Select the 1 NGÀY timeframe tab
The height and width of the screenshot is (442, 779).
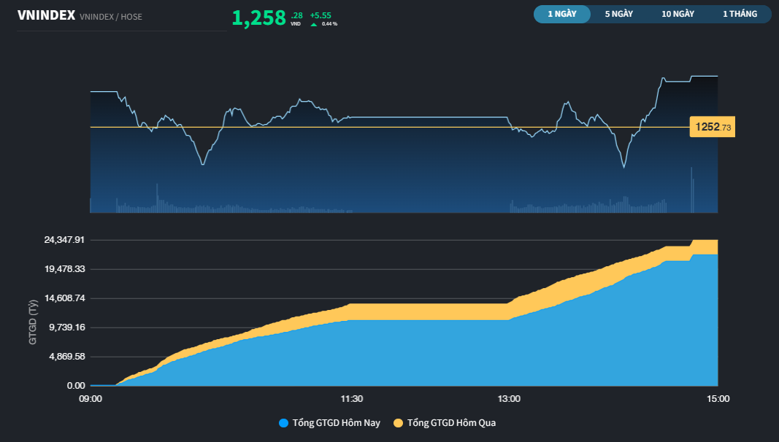pyautogui.click(x=562, y=14)
